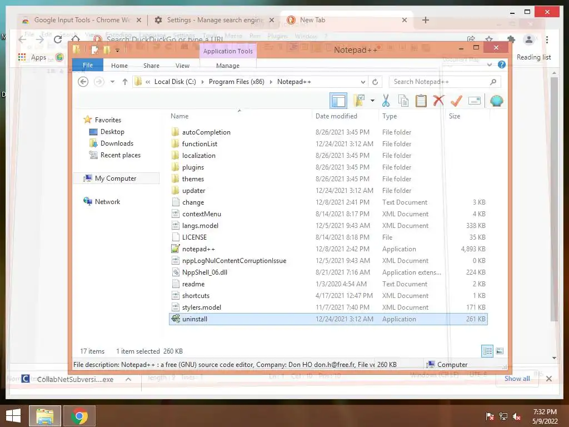Image resolution: width=569 pixels, height=427 pixels.
Task: Click the folder options icon in toolbar
Action: (359, 101)
